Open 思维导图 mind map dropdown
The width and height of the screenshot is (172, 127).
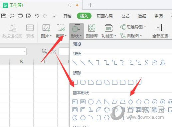coord(133,27)
